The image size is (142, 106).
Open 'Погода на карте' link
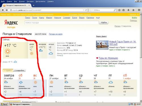pyautogui.click(x=56, y=34)
